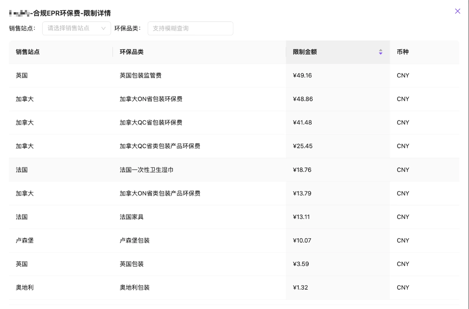This screenshot has width=469, height=309.
Task: Click the amount ¥10.07
Action: 302,240
